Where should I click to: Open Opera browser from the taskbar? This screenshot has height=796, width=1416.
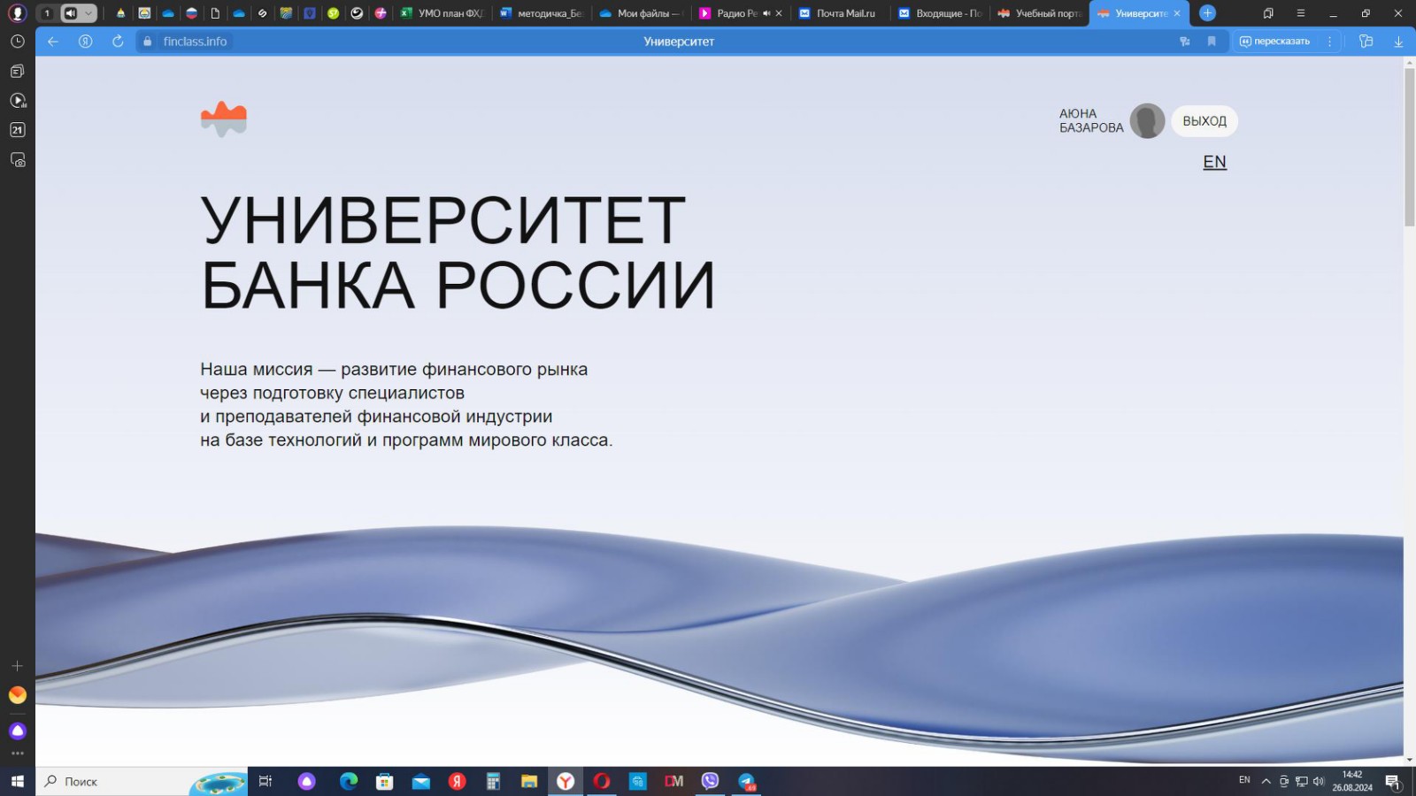pos(602,781)
